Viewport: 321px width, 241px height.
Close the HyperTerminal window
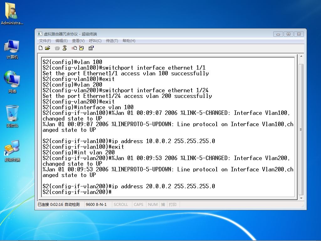click(x=299, y=34)
